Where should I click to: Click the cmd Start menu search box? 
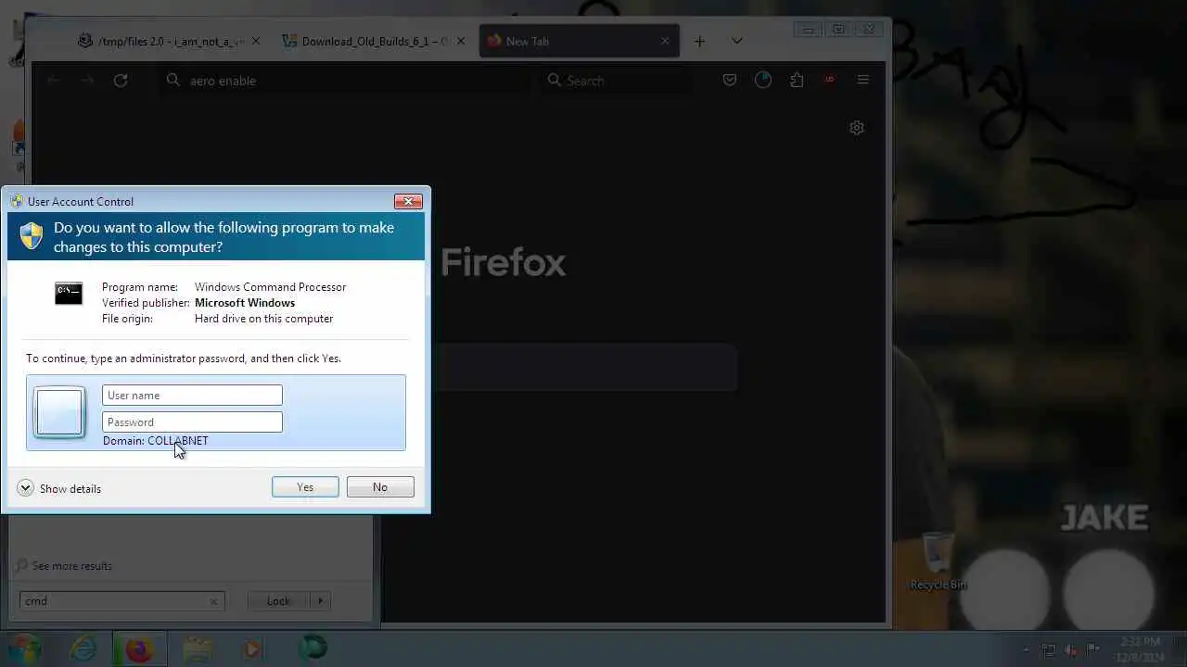122,601
